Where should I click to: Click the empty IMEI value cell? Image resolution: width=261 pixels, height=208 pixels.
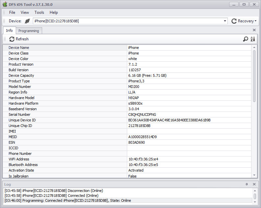coord(189,132)
